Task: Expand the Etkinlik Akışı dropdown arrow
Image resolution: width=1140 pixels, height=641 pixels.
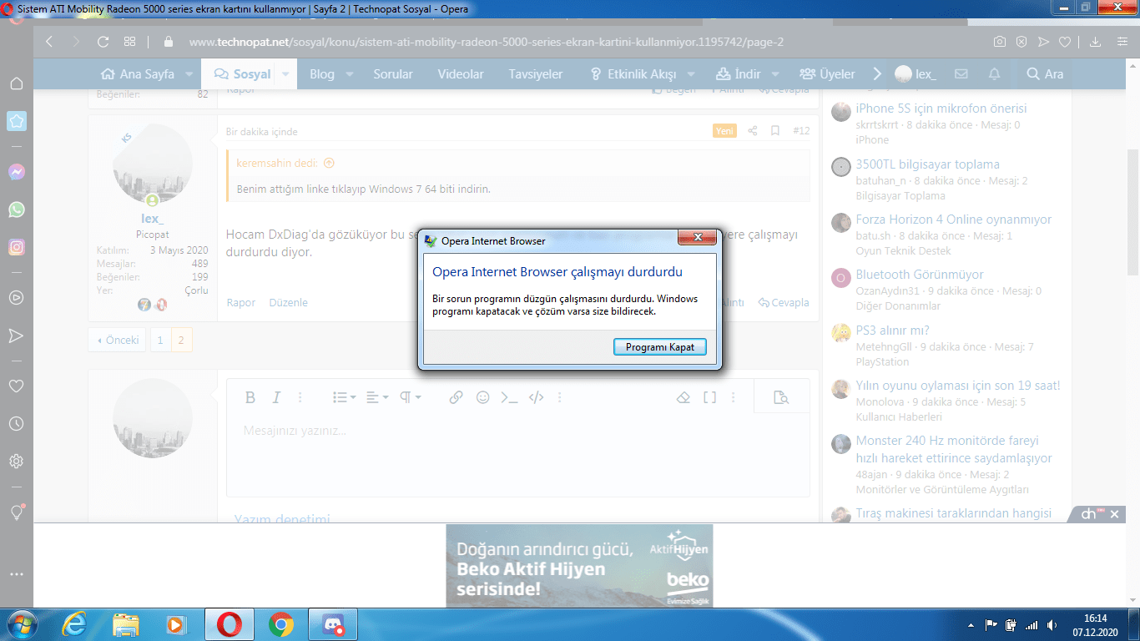Action: (x=690, y=74)
